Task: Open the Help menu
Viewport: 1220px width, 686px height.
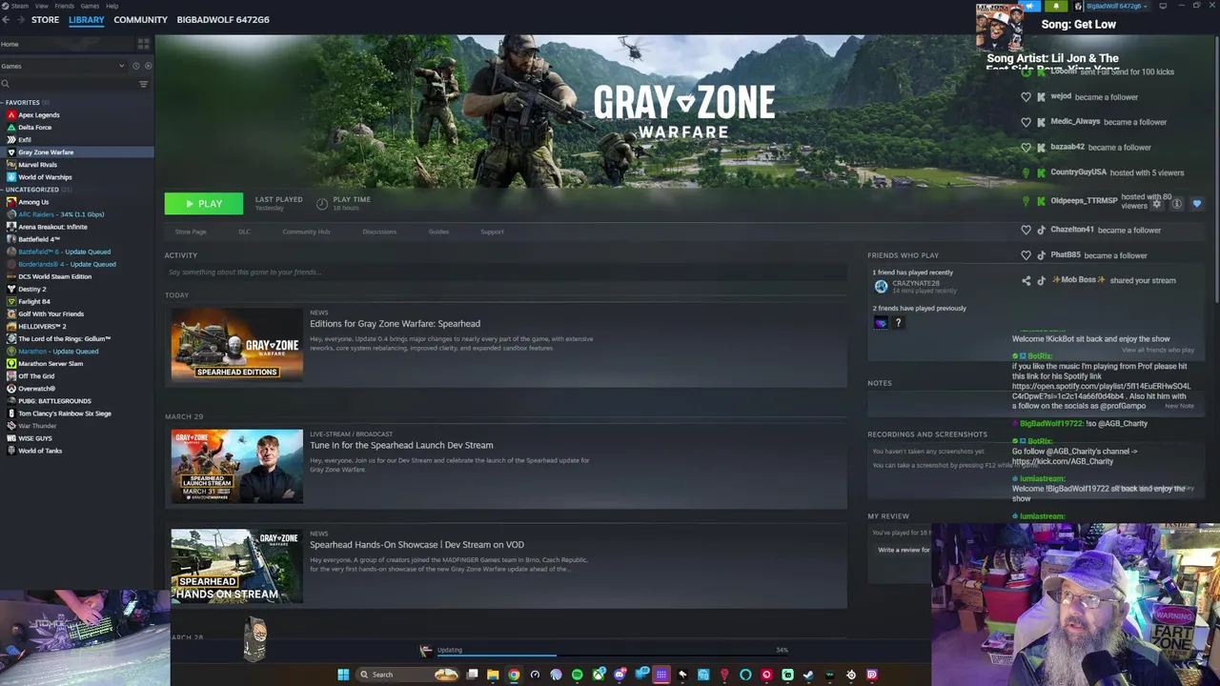Action: (112, 6)
